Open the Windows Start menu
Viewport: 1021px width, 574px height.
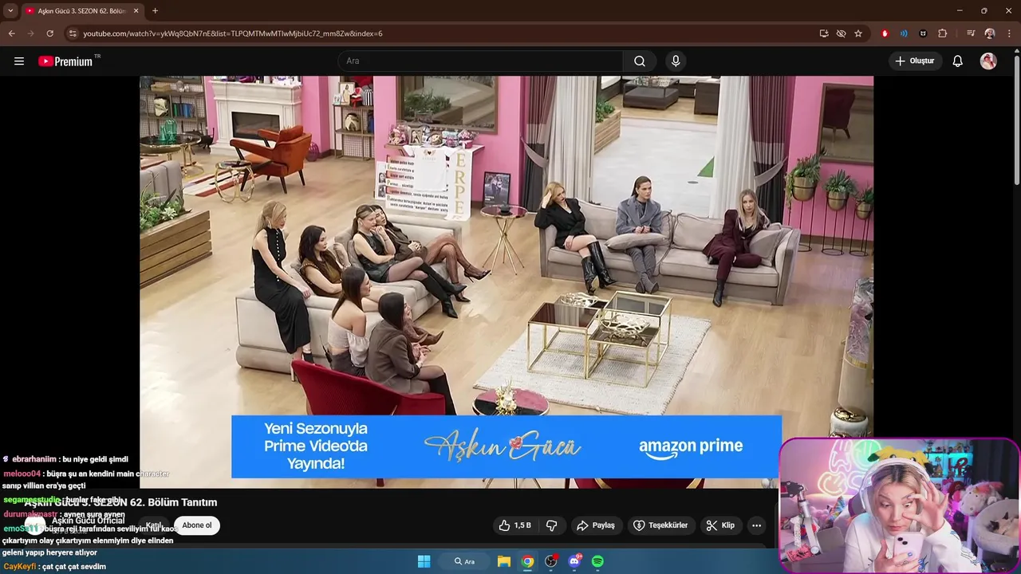click(x=424, y=561)
